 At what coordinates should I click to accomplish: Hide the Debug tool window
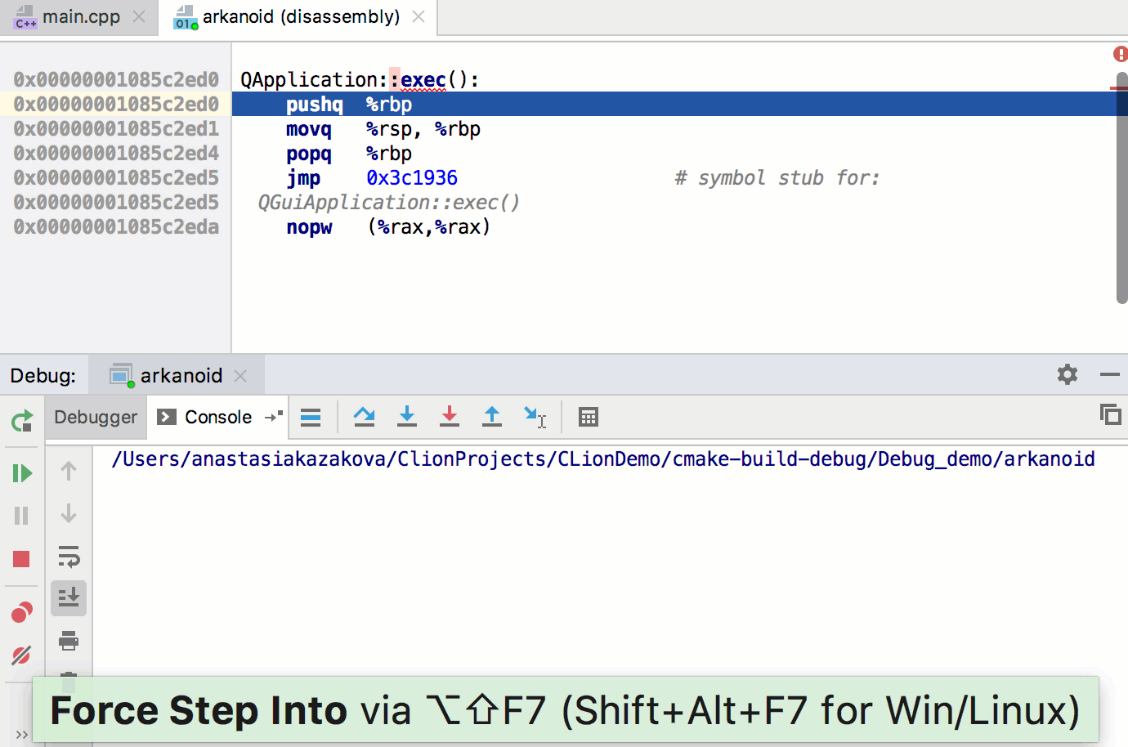1110,374
